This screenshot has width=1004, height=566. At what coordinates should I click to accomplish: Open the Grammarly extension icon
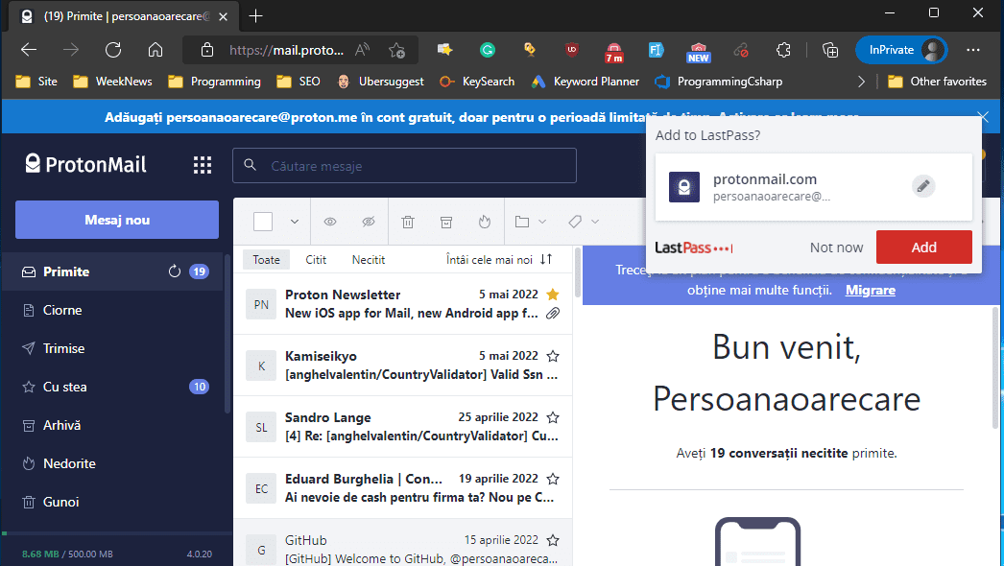point(488,50)
